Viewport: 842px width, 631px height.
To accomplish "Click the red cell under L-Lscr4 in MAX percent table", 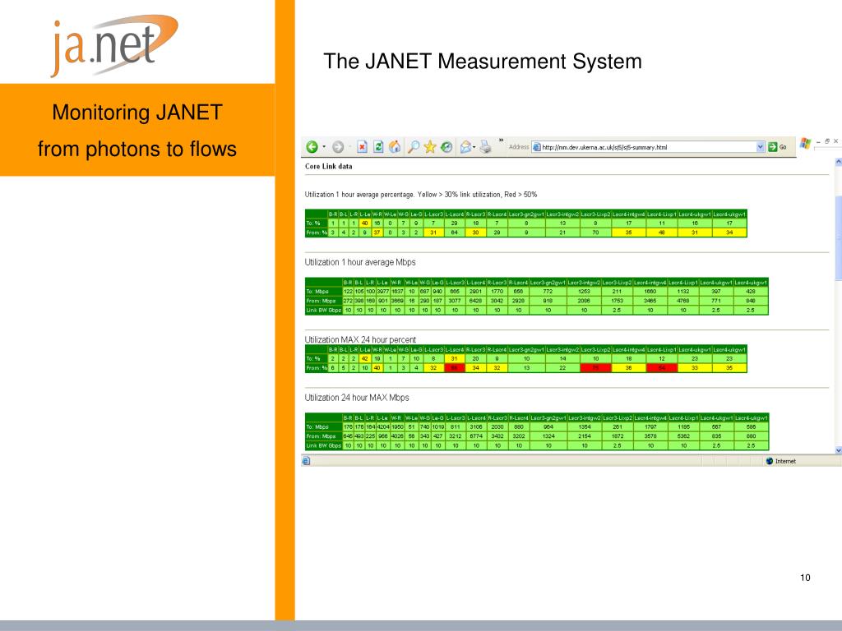I will [454, 368].
